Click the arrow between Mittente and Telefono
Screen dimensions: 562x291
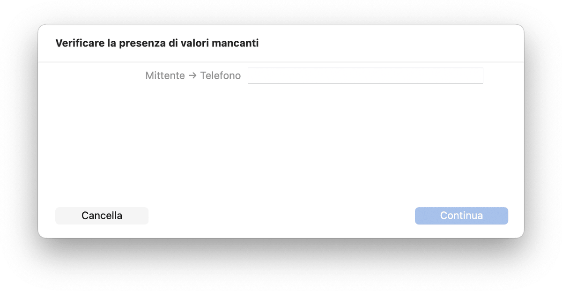pos(192,76)
